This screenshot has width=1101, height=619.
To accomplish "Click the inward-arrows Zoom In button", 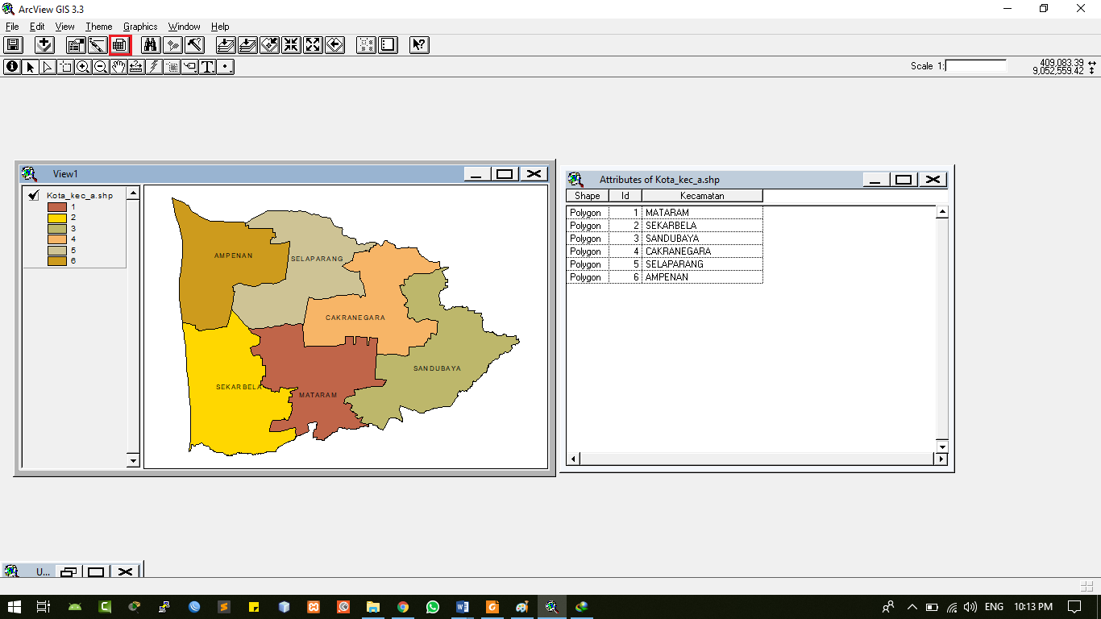I will click(x=292, y=45).
